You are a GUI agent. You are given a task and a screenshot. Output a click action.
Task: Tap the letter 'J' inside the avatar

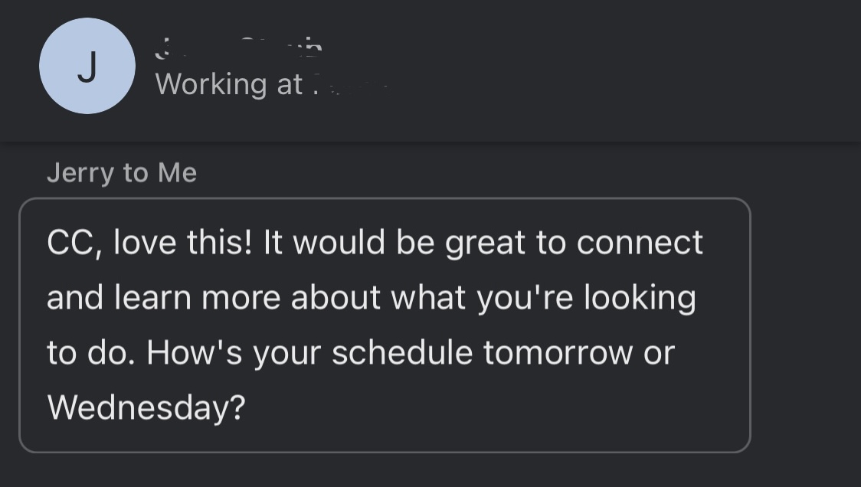coord(87,67)
